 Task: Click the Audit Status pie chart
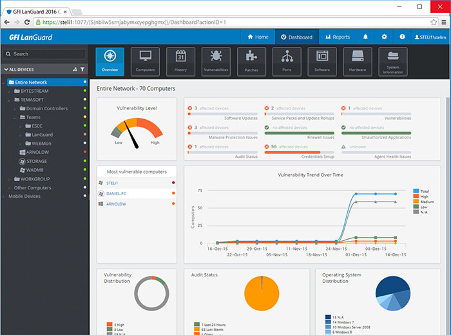(x=262, y=293)
